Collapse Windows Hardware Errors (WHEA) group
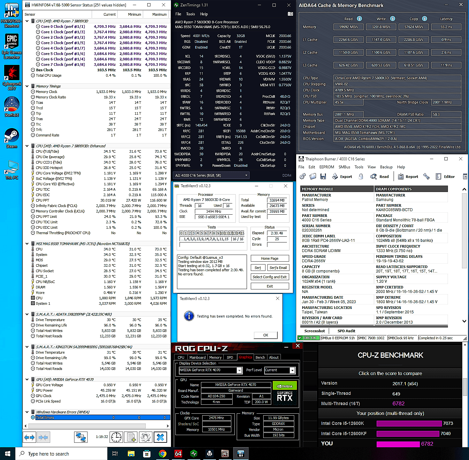This screenshot has height=460, width=469. coord(27,412)
